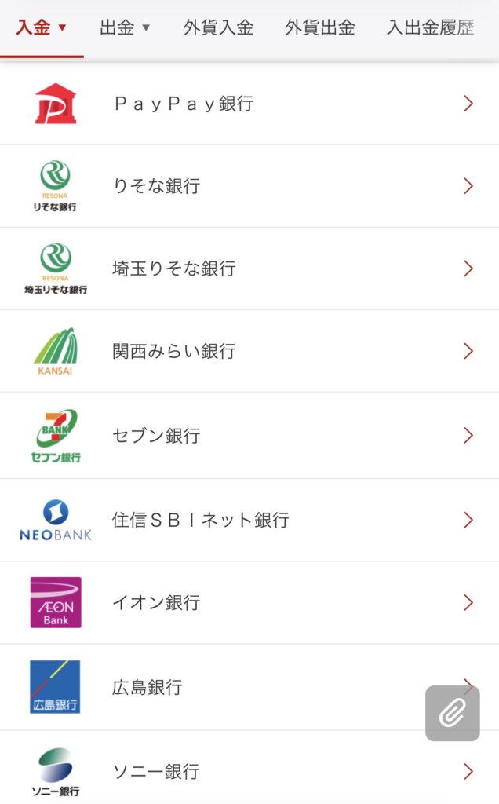Click the floating paperclip attachment button

[452, 713]
